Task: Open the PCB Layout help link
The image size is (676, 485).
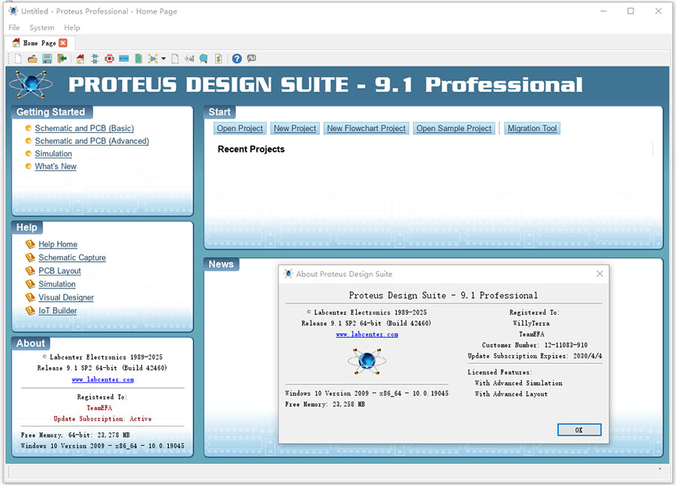Action: tap(59, 271)
